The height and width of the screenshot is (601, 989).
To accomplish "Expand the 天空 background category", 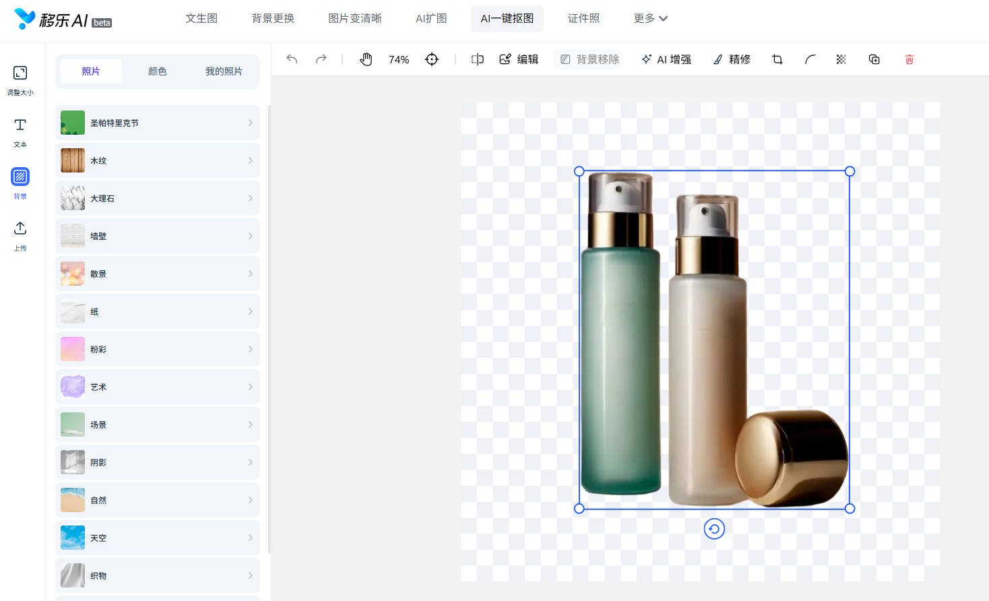I will coord(158,538).
